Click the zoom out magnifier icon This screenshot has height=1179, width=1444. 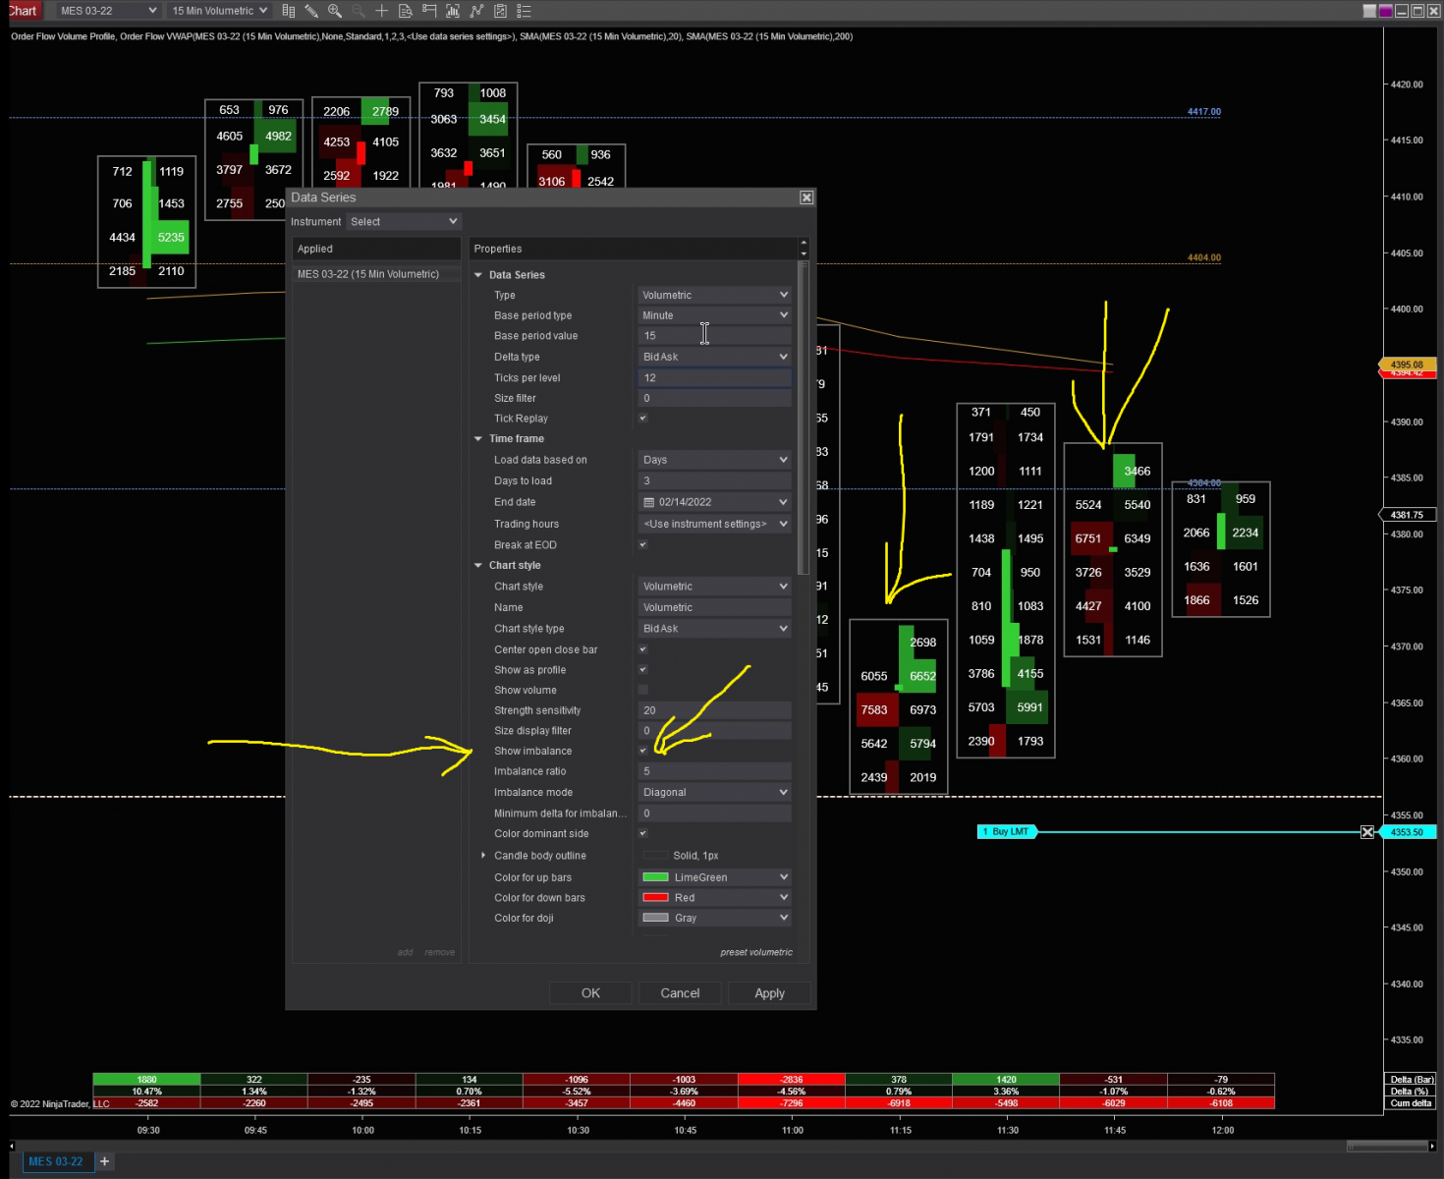pos(359,11)
